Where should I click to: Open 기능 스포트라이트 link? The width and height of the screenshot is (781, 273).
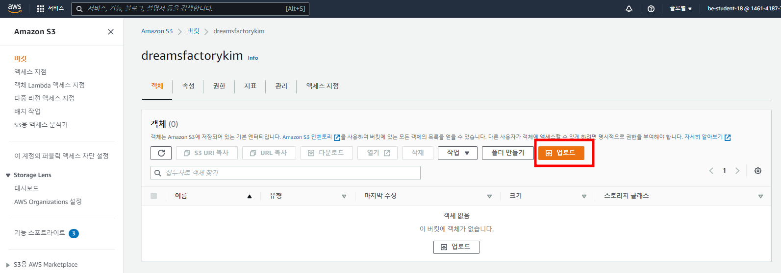40,233
